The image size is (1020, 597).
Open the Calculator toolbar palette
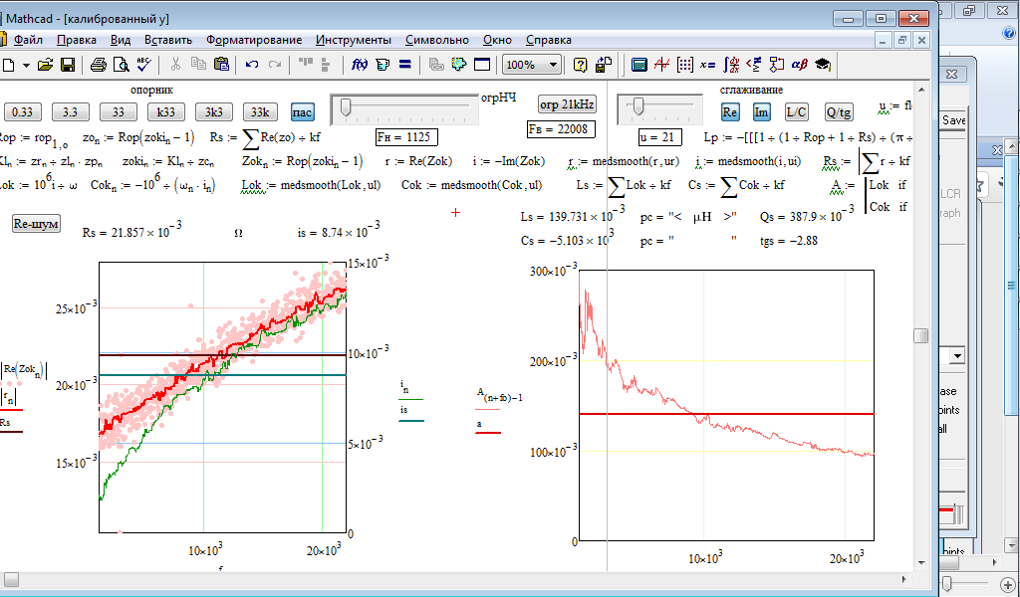click(x=639, y=65)
